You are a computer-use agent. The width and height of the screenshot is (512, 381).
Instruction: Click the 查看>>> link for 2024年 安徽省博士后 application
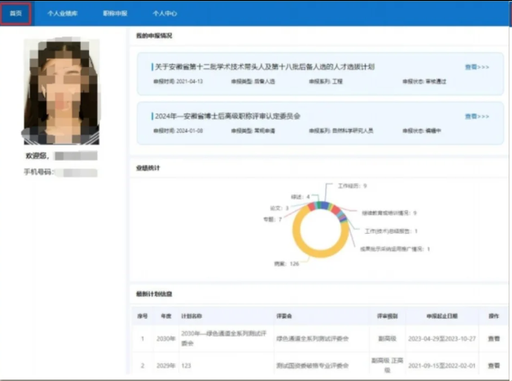coord(477,116)
